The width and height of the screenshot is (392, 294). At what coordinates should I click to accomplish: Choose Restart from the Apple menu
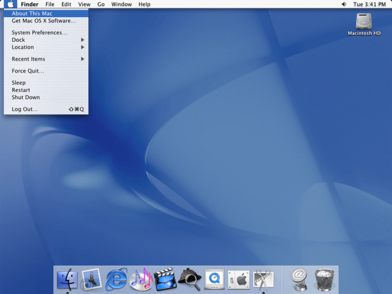[x=46, y=90]
